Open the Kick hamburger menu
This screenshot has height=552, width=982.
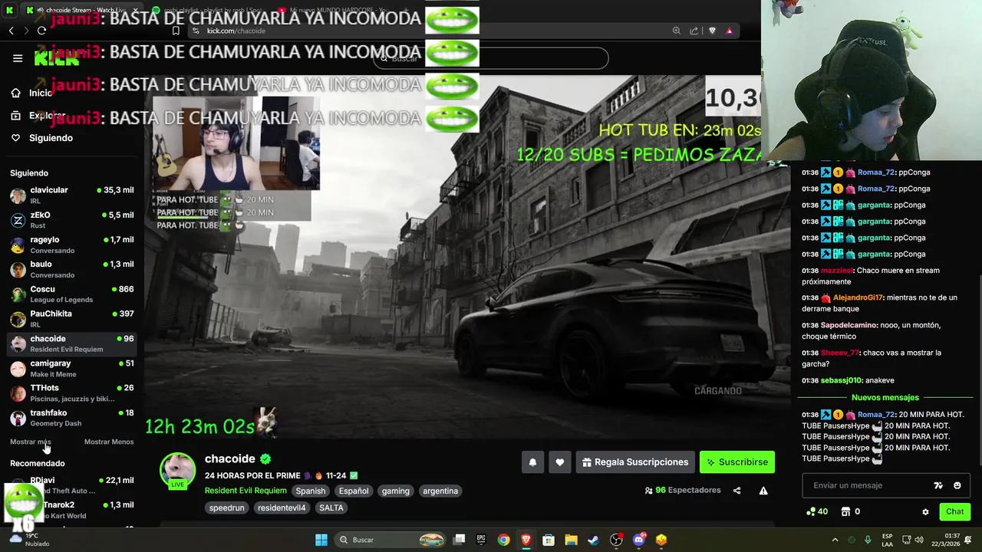(x=18, y=58)
